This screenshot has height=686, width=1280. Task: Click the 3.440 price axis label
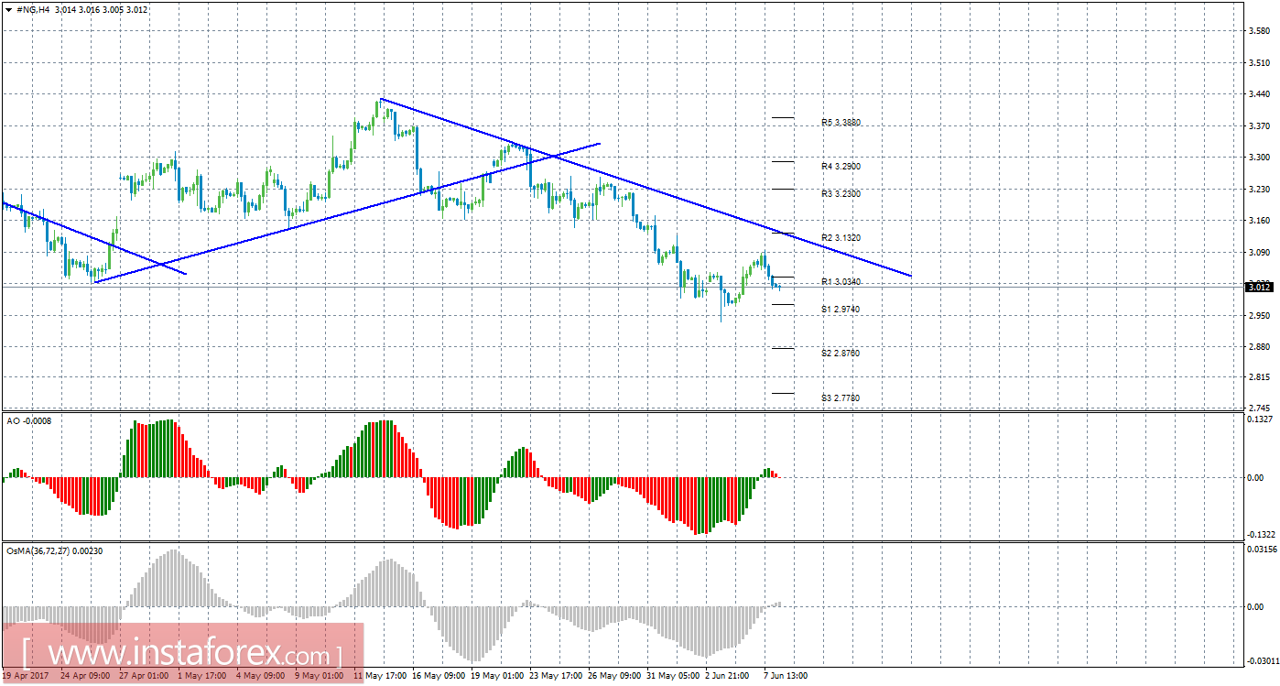pyautogui.click(x=1259, y=94)
